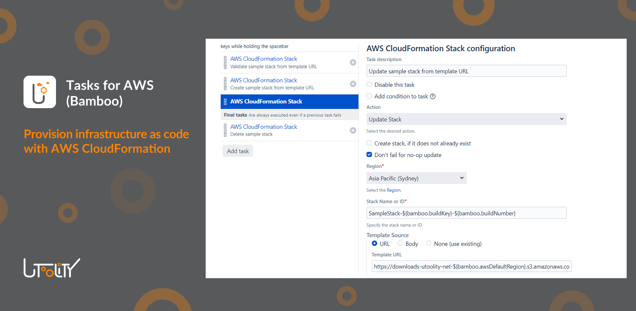Click the "Region" link in the helper text

pyautogui.click(x=393, y=190)
